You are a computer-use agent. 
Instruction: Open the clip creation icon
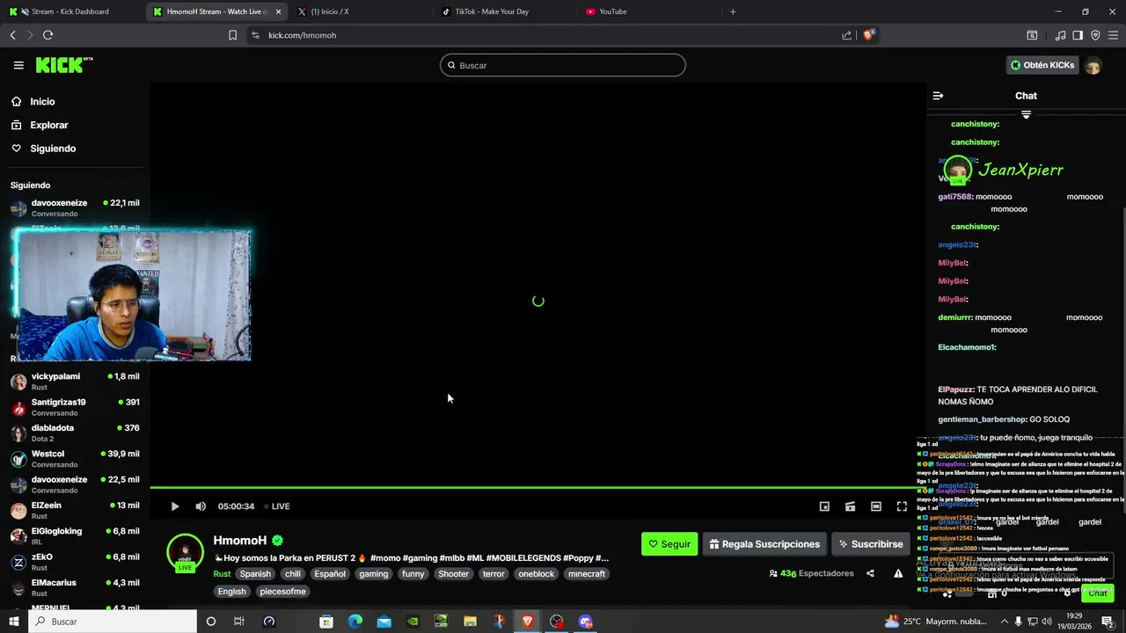[850, 506]
